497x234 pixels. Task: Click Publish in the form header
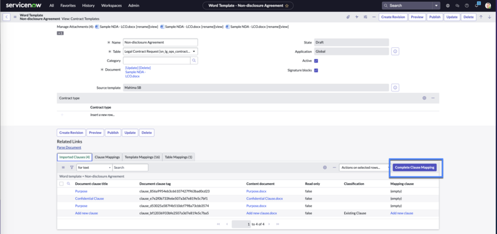click(x=435, y=17)
